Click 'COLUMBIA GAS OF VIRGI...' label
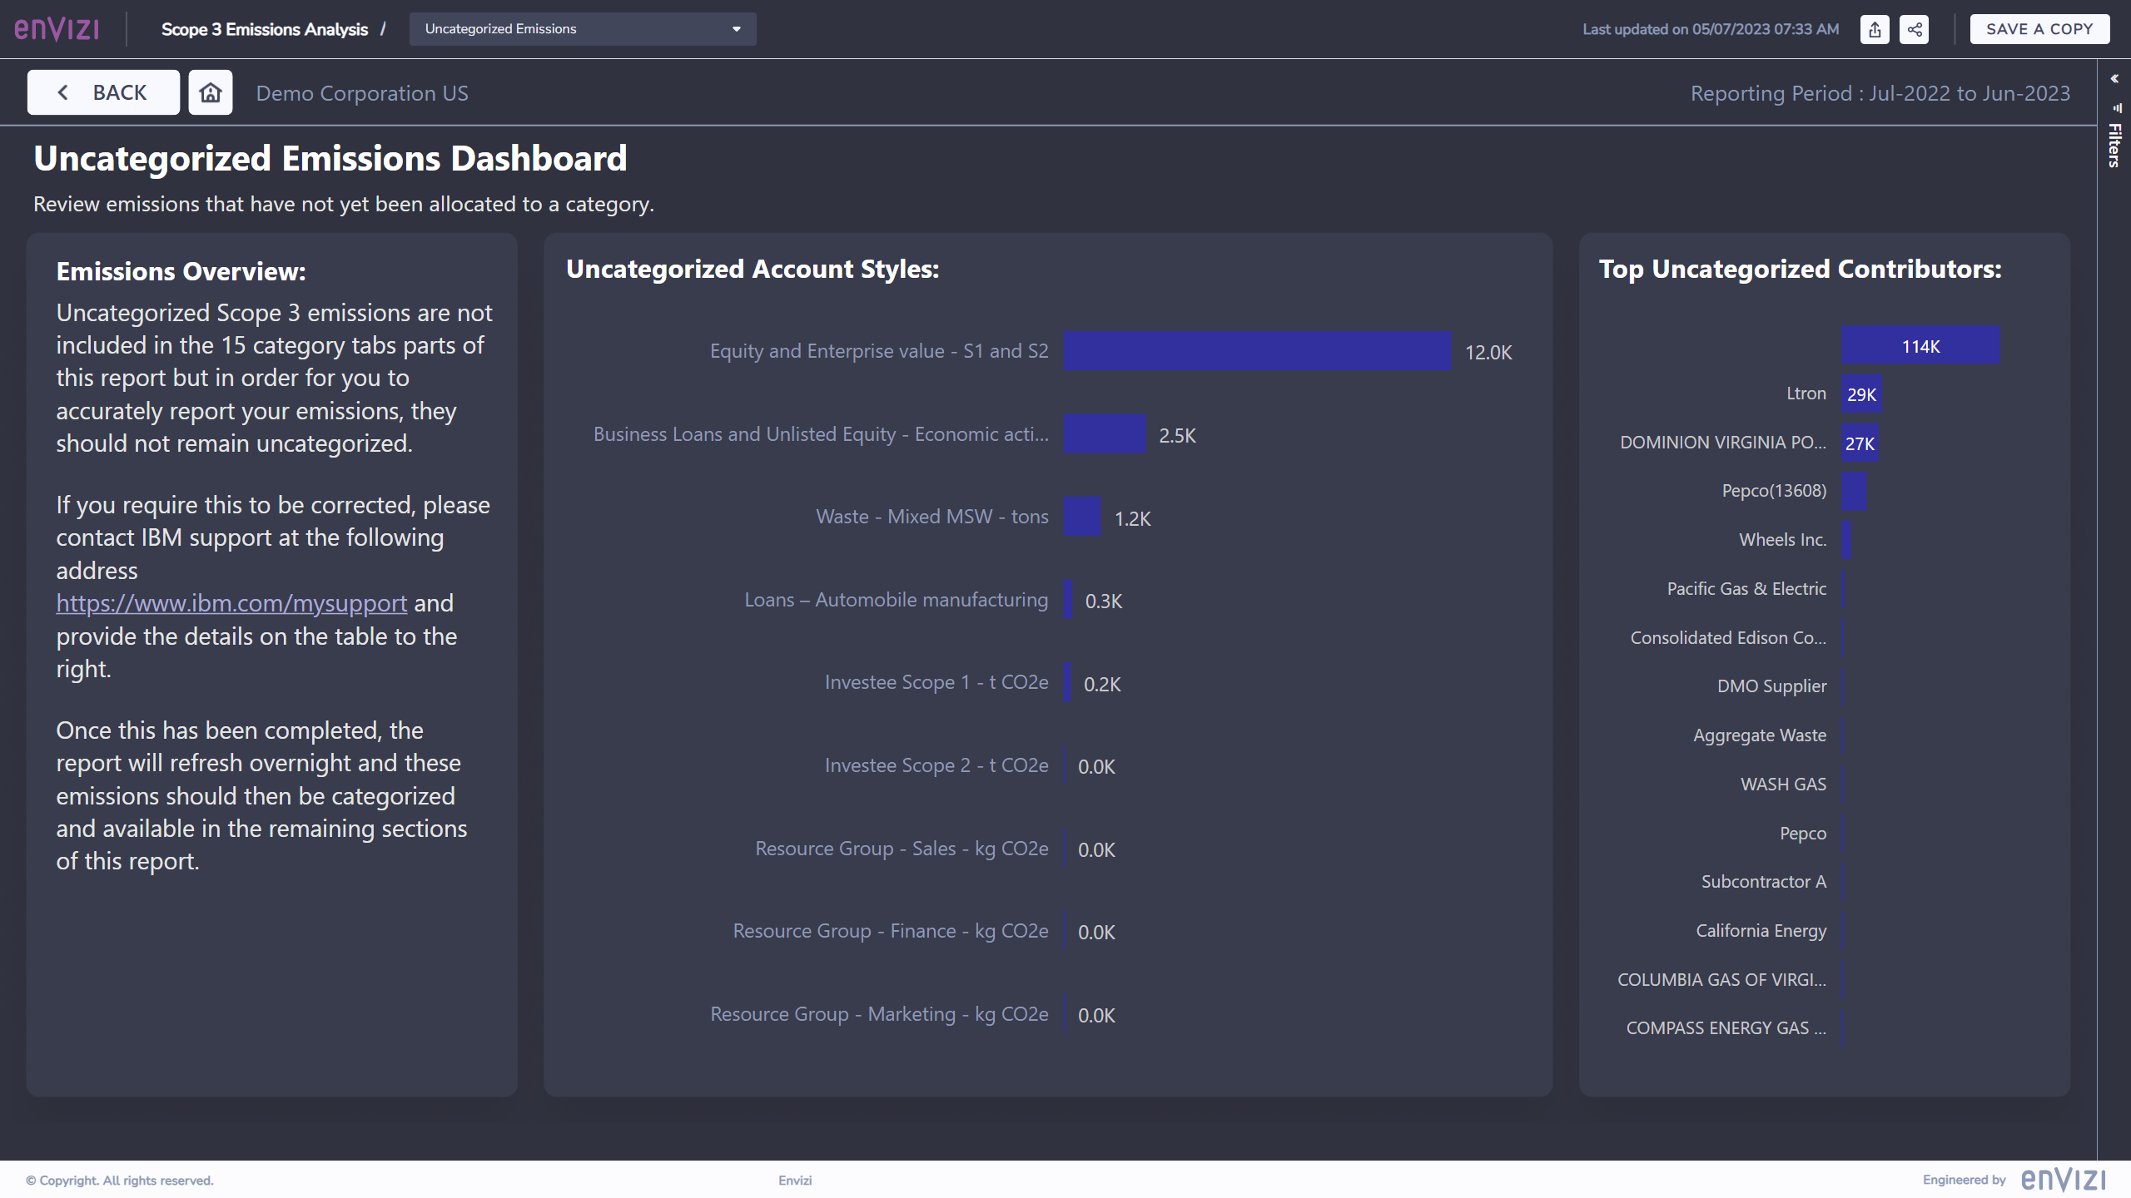The width and height of the screenshot is (2131, 1198). pyautogui.click(x=1721, y=980)
